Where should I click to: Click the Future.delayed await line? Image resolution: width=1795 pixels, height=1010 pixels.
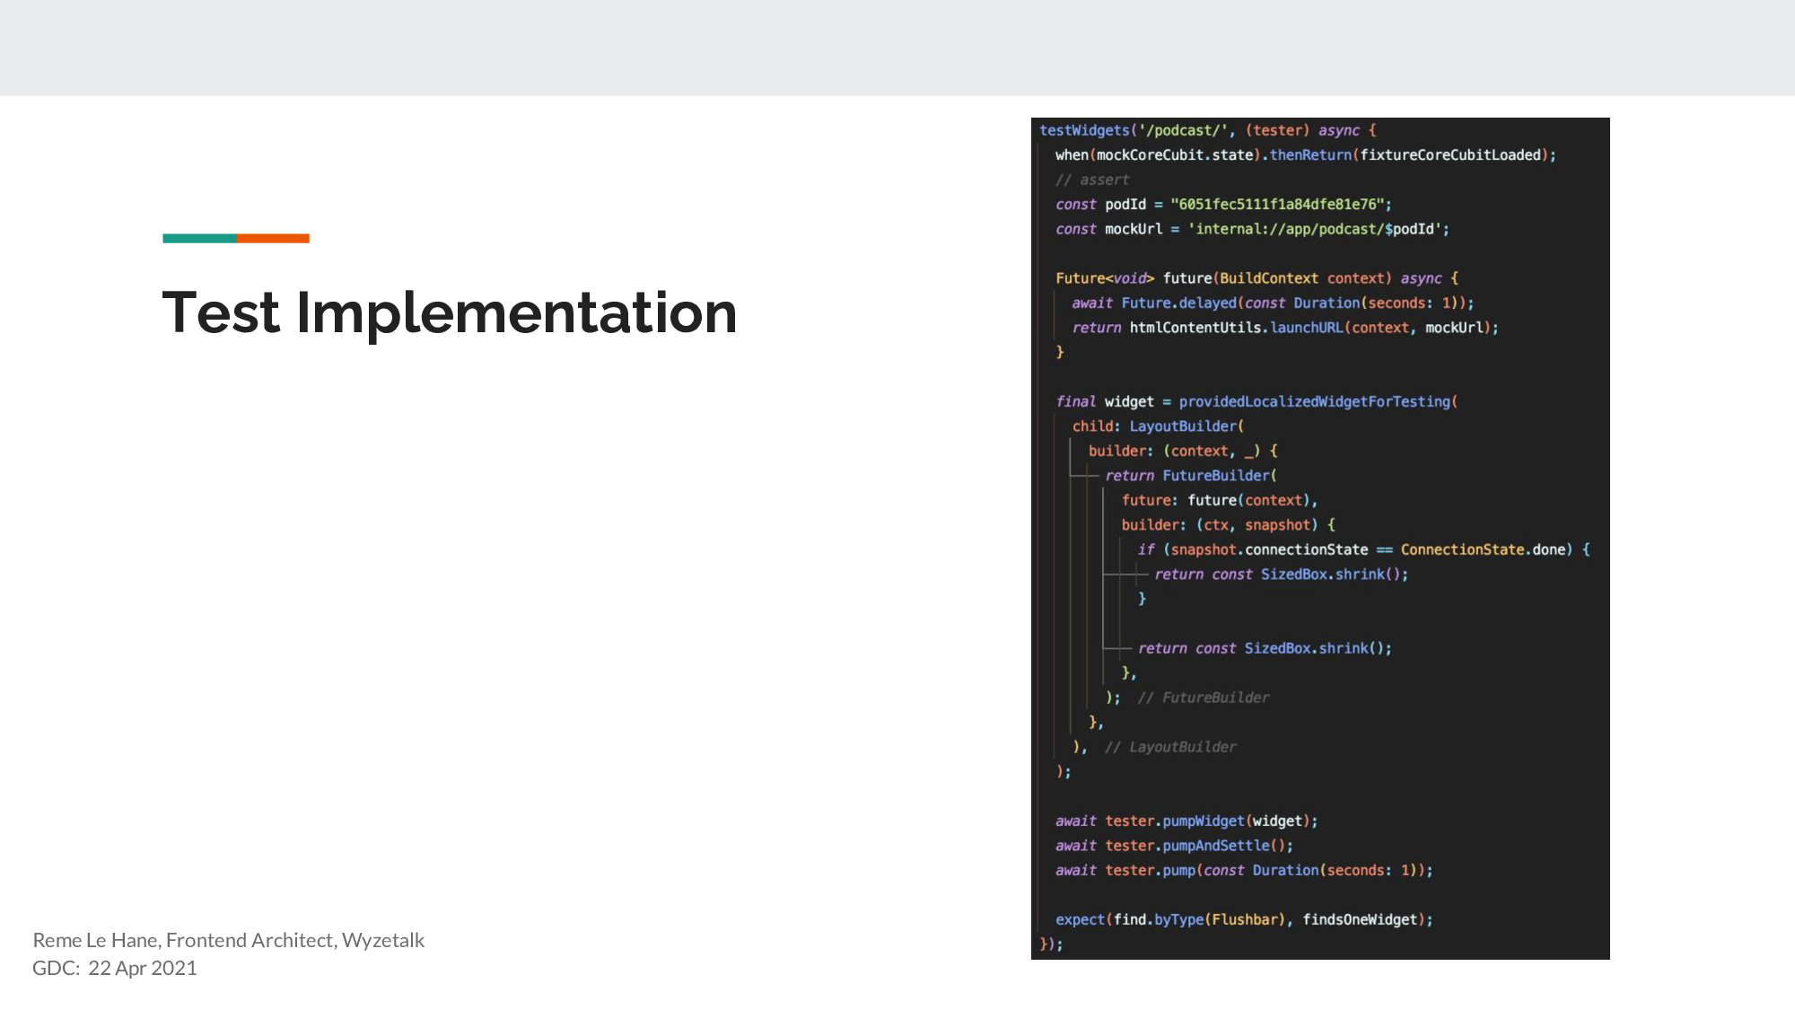[x=1272, y=303]
